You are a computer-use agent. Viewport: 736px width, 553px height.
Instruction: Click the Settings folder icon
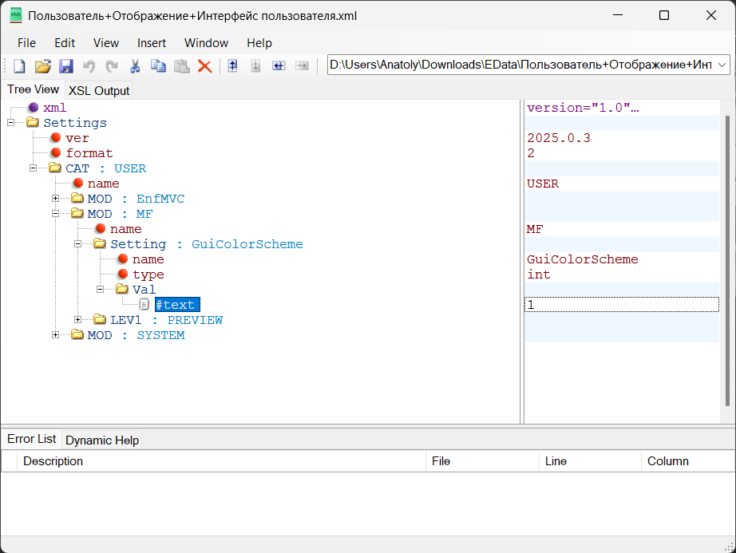coord(33,122)
